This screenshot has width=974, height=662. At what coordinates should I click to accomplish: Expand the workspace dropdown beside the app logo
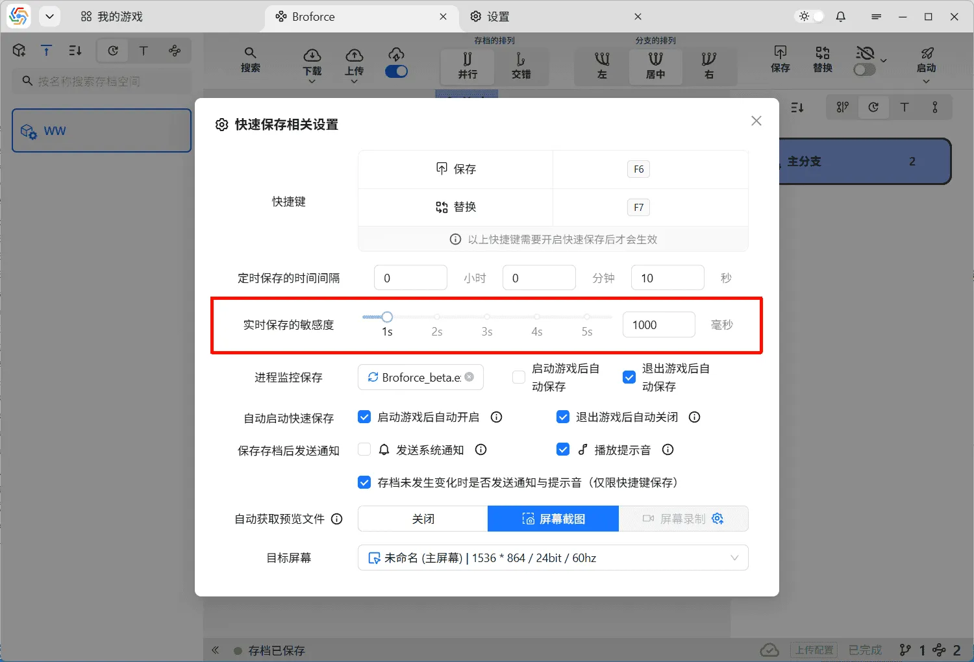(49, 16)
